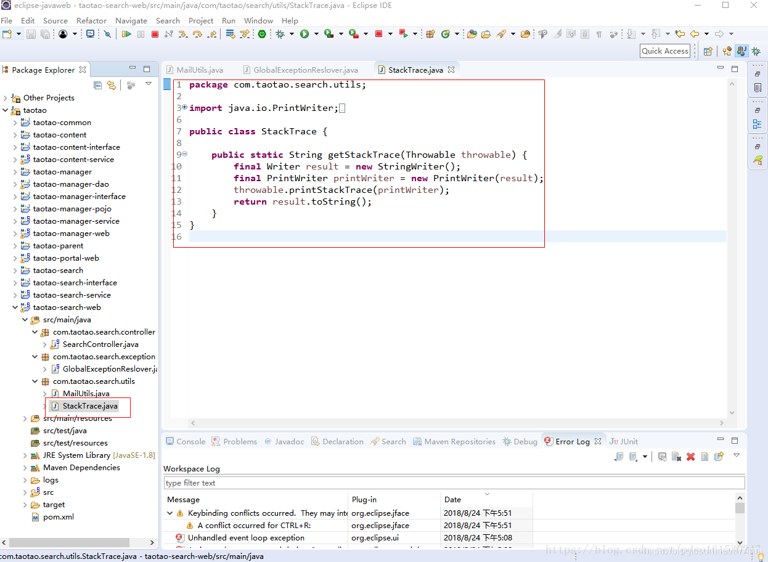Click the Open Log file icon
Image resolution: width=768 pixels, height=562 pixels.
705,457
